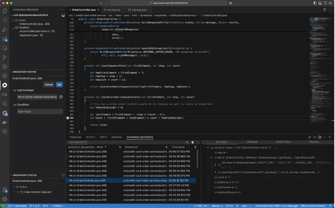Collapse the Condition section
This screenshot has width=335, height=208.
coord(15,105)
